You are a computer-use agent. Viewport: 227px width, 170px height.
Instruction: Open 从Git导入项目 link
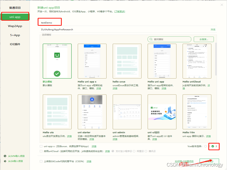pyautogui.click(x=15, y=161)
